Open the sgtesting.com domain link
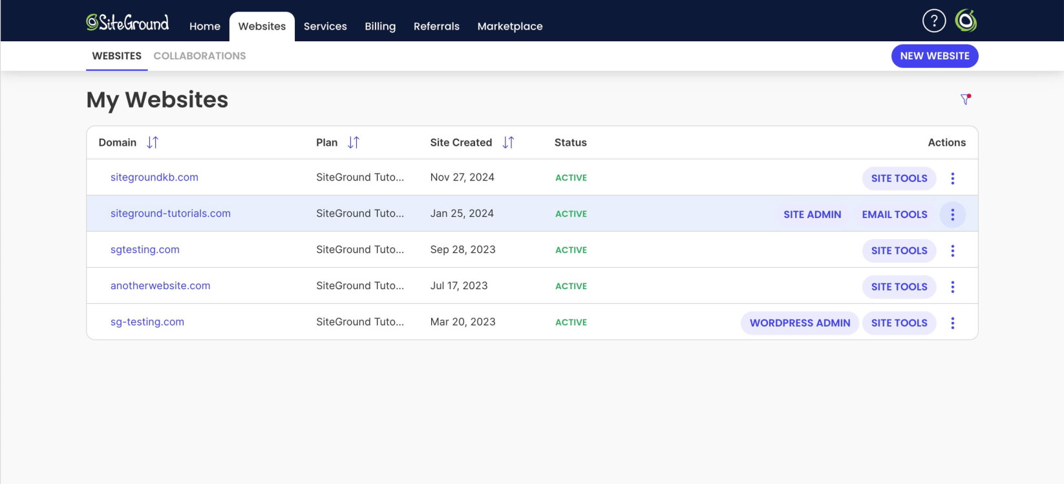This screenshot has height=484, width=1064. (145, 250)
